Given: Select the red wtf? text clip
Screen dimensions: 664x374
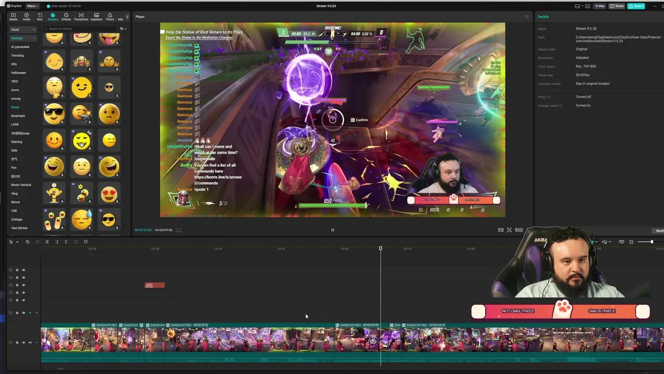Looking at the screenshot, I should tap(155, 285).
